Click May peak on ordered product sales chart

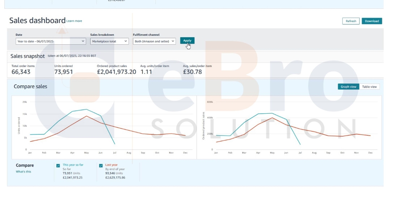click(272, 113)
